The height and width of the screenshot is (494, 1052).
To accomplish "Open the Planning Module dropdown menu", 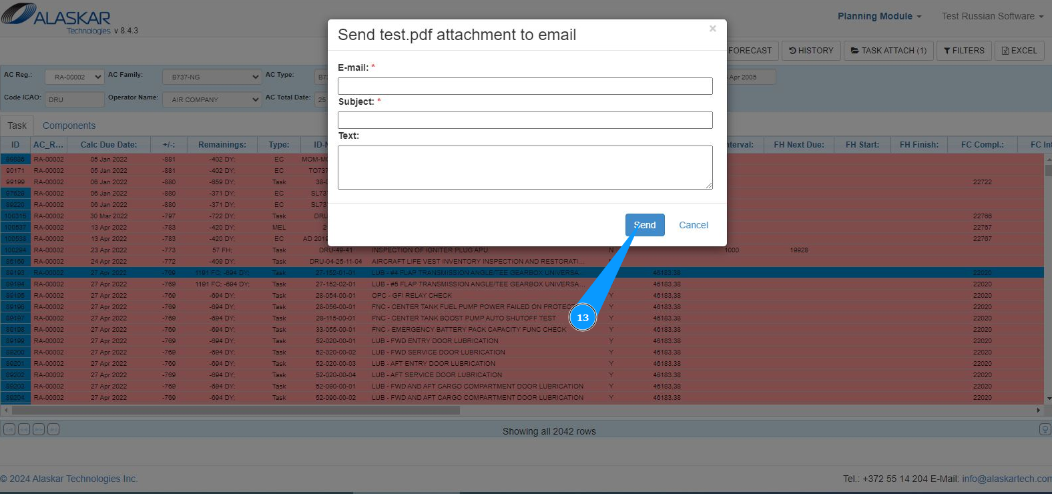I will click(x=879, y=16).
